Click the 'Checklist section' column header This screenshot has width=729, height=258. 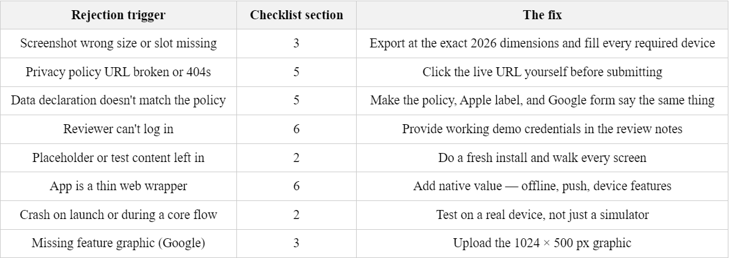[297, 15]
